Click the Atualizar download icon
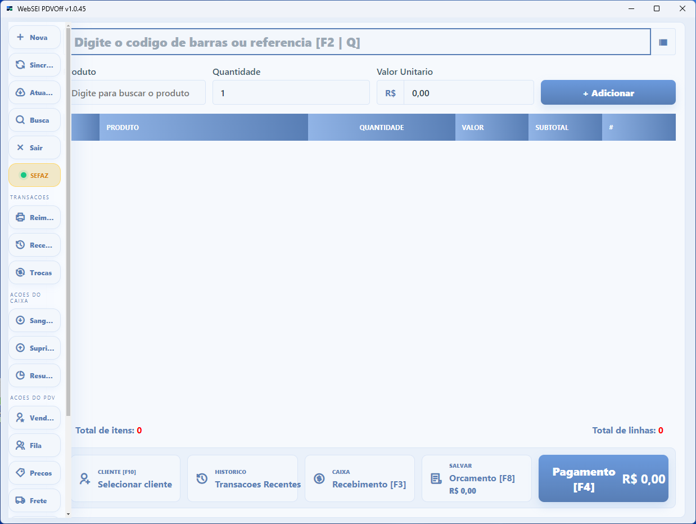This screenshot has width=696, height=524. pyautogui.click(x=20, y=92)
